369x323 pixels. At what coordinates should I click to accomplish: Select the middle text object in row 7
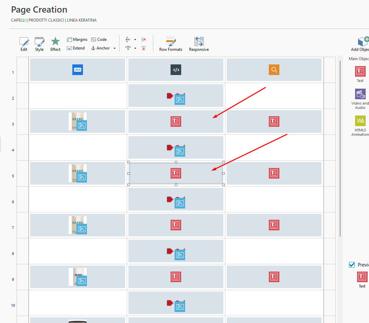coord(176,225)
